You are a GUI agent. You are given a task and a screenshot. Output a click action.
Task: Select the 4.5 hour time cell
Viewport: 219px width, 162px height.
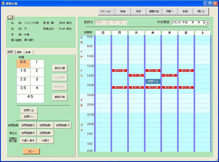[x=30, y=98]
